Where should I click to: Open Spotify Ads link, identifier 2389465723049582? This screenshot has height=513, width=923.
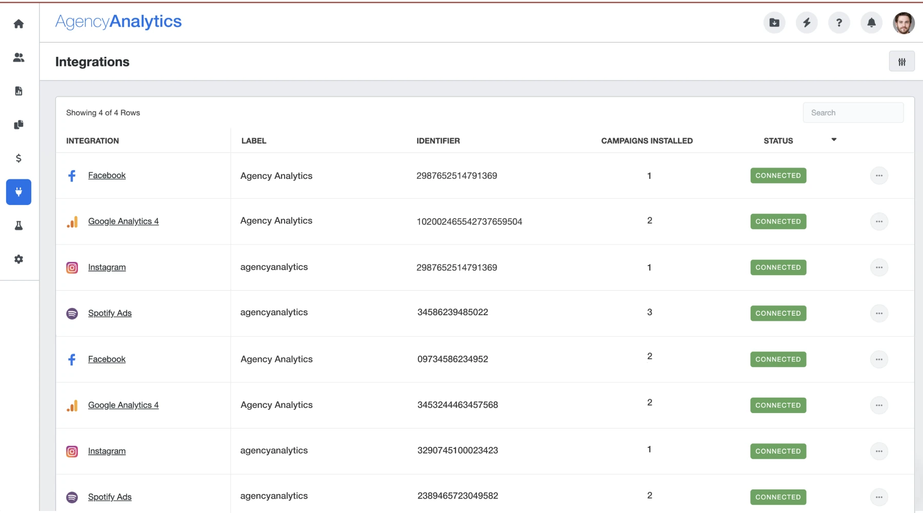click(110, 497)
